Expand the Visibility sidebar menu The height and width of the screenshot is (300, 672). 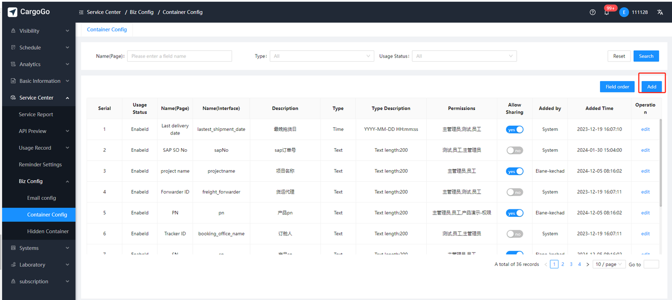coord(67,31)
